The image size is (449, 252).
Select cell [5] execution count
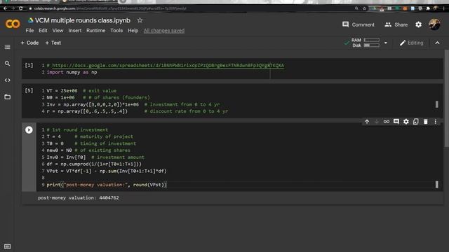(29, 90)
